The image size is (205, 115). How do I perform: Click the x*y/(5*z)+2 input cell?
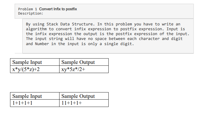click(35, 69)
